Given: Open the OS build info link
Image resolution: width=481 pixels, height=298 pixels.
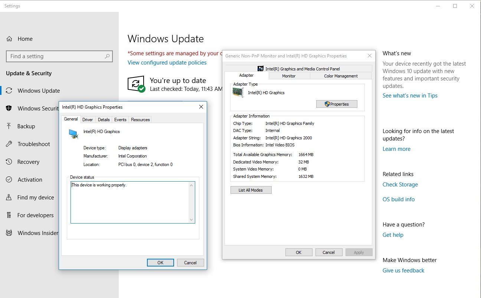Looking at the screenshot, I should pyautogui.click(x=399, y=199).
